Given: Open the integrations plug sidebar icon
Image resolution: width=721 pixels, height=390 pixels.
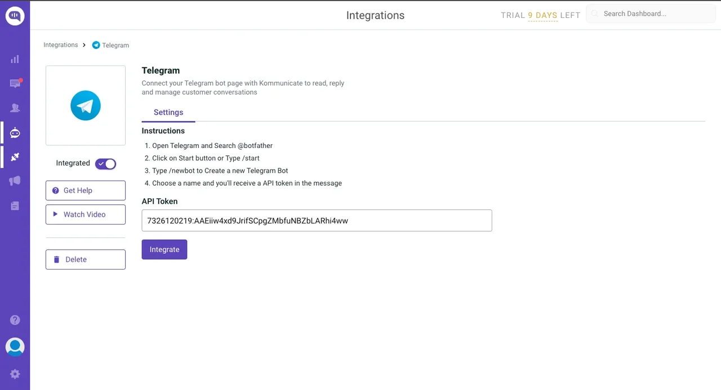Looking at the screenshot, I should tap(15, 157).
